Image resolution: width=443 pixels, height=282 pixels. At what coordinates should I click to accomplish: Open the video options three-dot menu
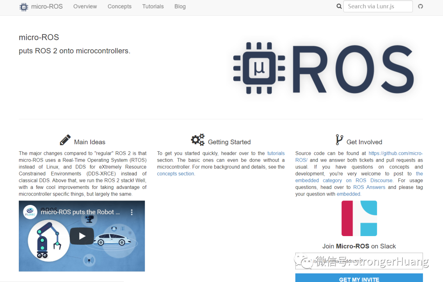click(x=132, y=212)
